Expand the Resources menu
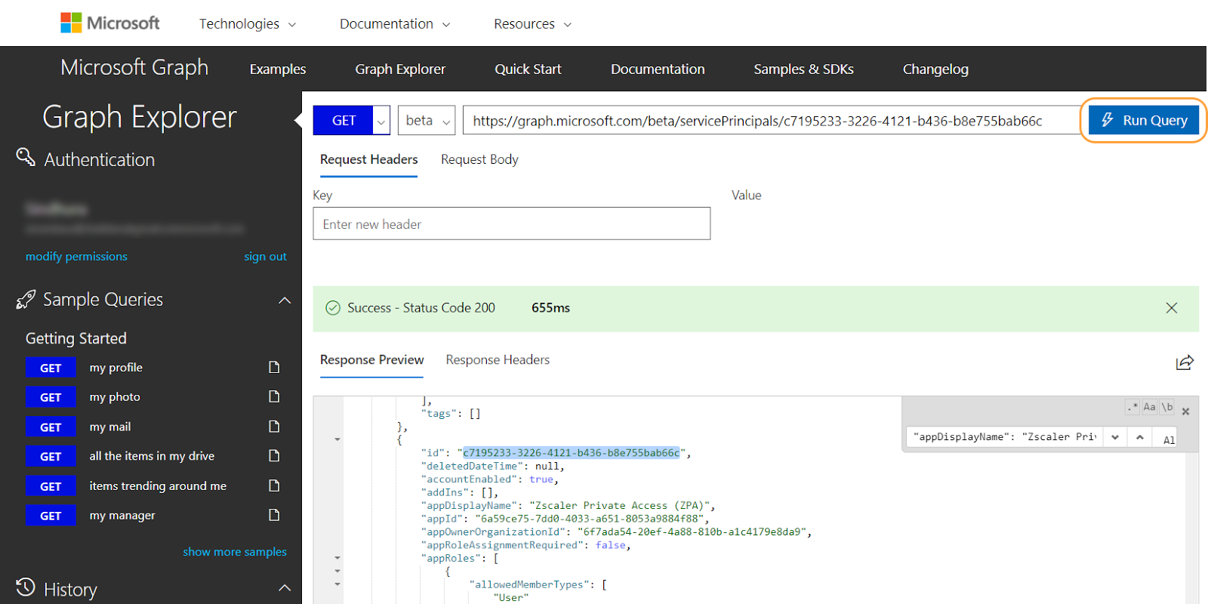1208x604 pixels. pos(532,24)
